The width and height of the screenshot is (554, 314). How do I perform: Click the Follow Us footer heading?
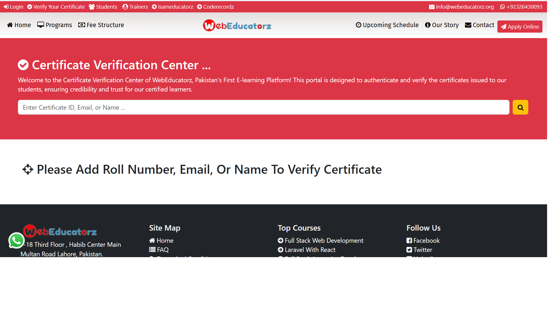pos(423,228)
